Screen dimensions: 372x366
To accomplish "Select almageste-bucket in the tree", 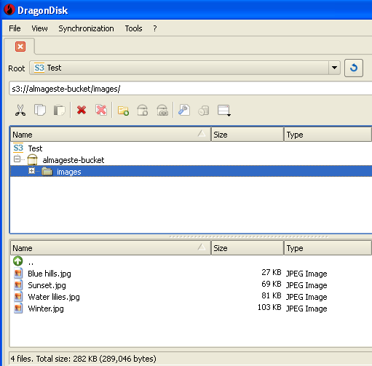I will pyautogui.click(x=74, y=160).
